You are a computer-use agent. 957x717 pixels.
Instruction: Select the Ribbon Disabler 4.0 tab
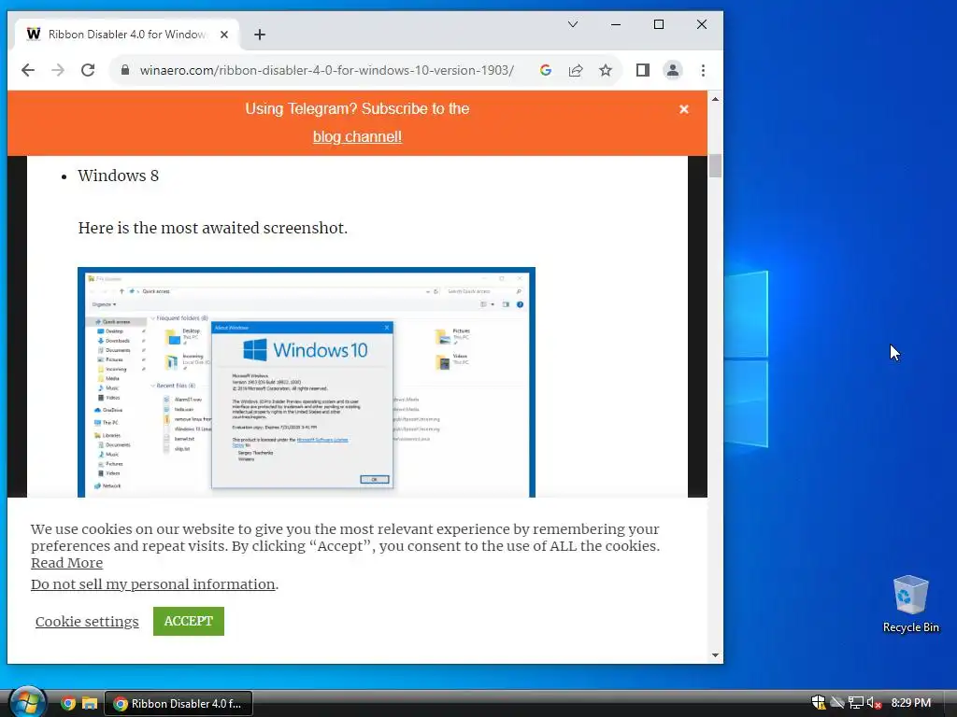pyautogui.click(x=126, y=35)
